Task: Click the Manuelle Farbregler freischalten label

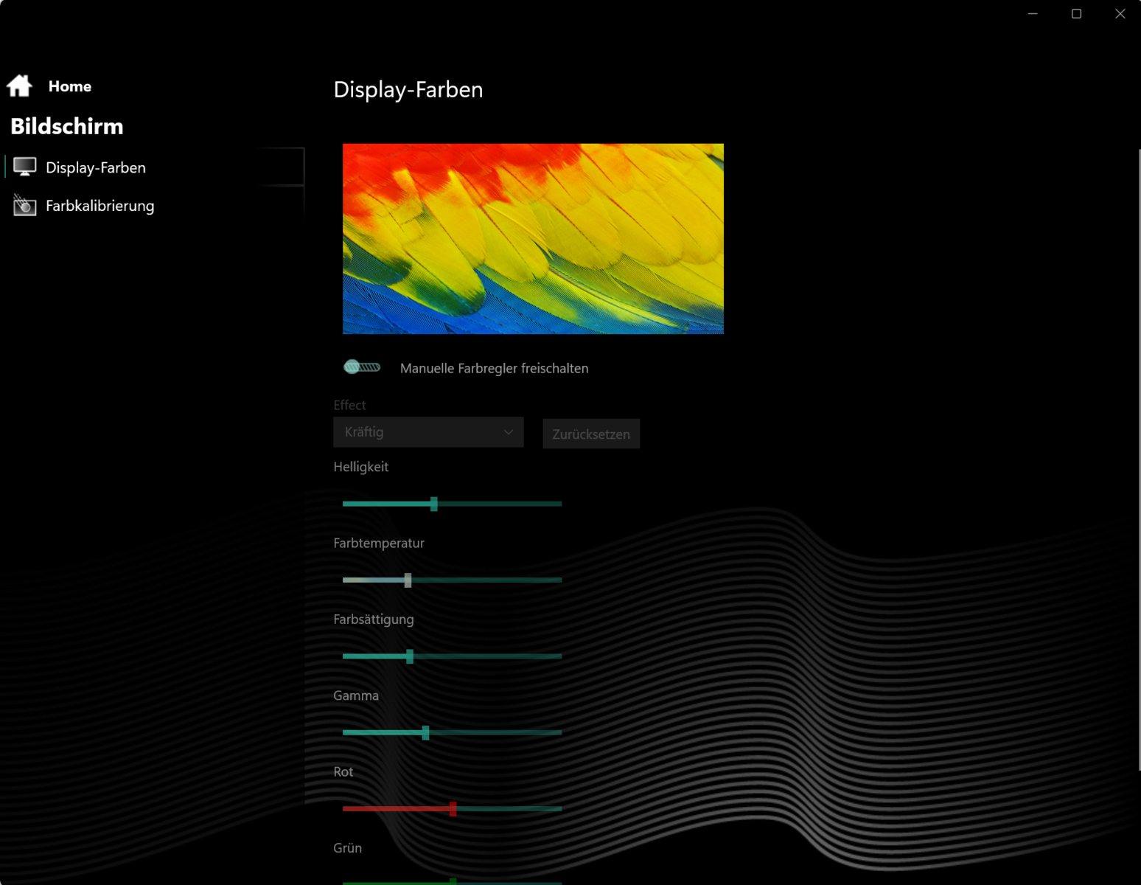Action: point(494,368)
